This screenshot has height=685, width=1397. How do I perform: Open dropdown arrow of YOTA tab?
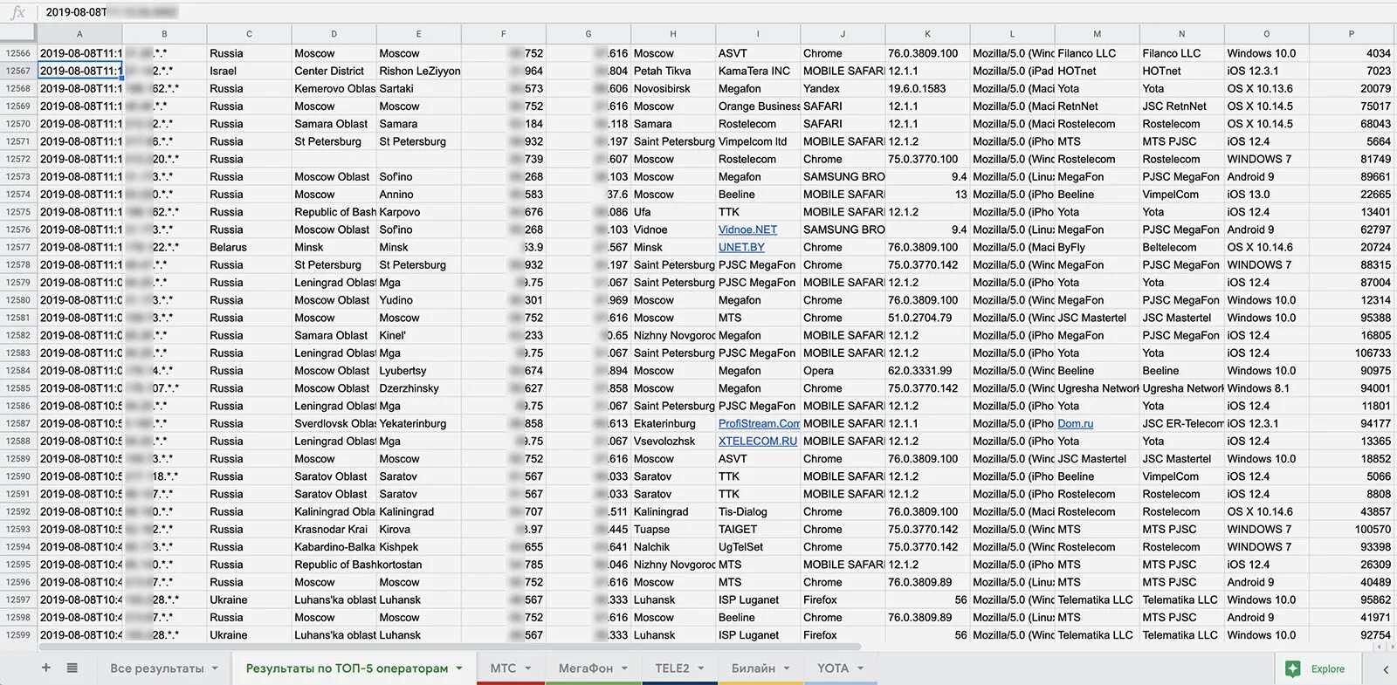860,668
